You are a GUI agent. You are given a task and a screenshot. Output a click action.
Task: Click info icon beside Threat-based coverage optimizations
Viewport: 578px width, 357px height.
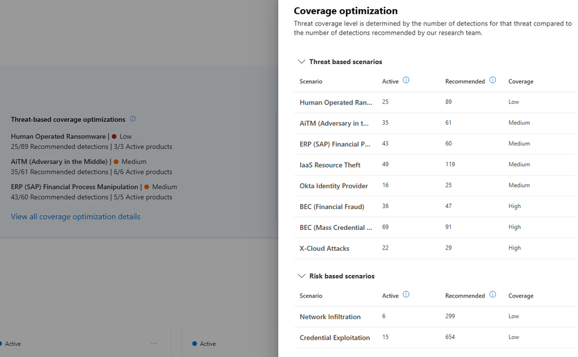point(132,119)
